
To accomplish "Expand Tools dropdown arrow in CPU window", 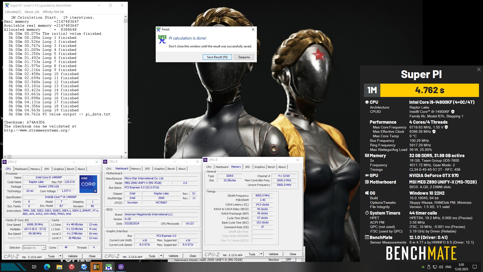I will pyautogui.click(x=60, y=256).
